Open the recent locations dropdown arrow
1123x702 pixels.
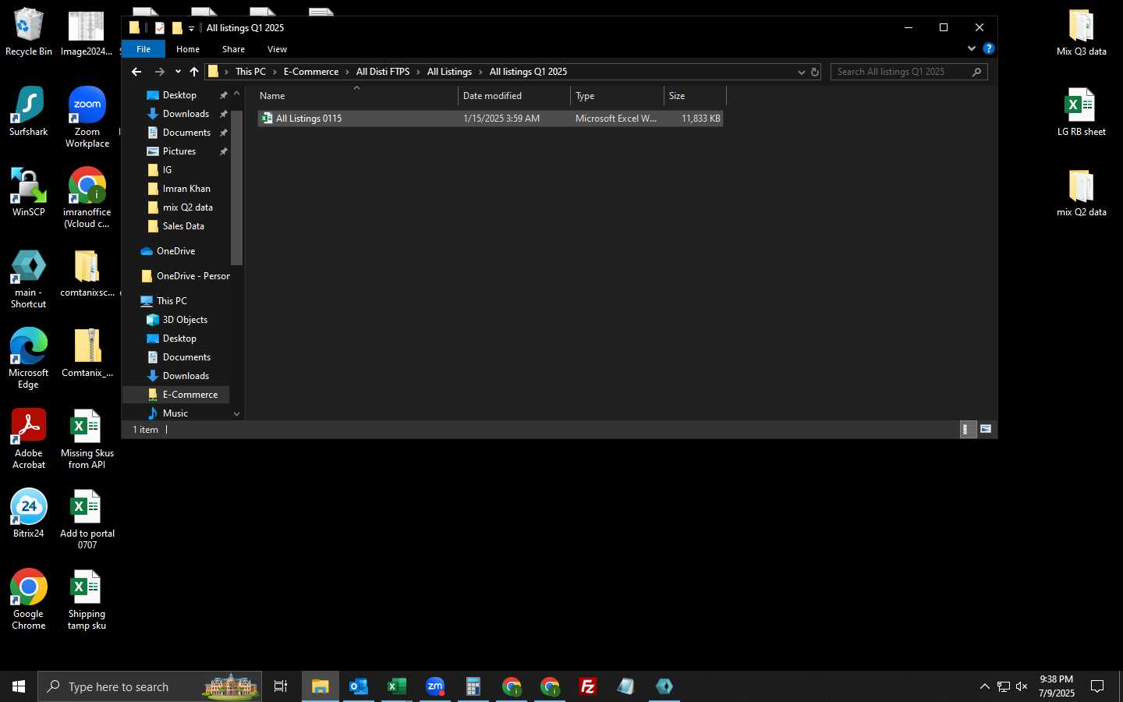178,72
